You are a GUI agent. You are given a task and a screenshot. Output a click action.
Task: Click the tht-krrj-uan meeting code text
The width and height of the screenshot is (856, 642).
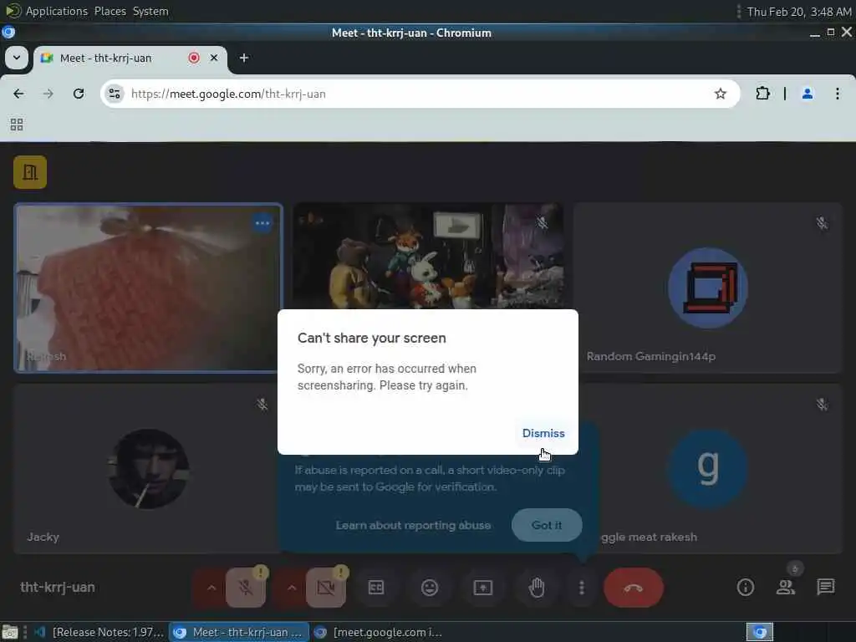[x=58, y=588]
